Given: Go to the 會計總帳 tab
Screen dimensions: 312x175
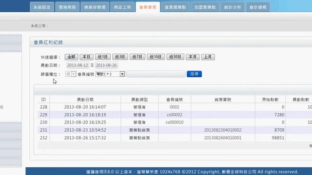Looking at the screenshot, I should coord(258,7).
